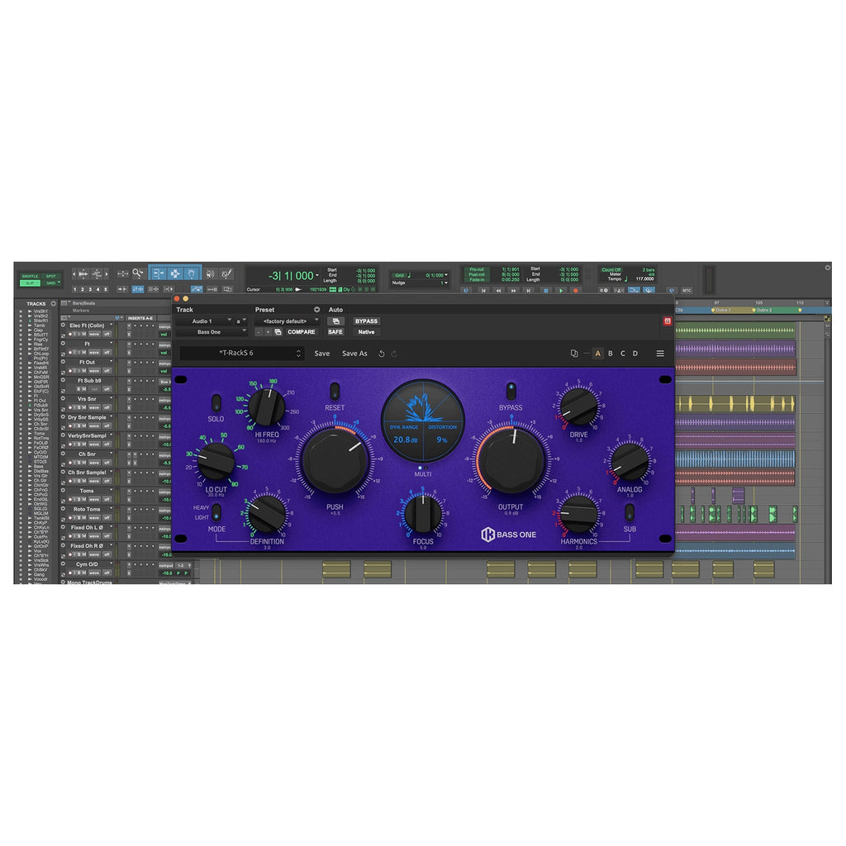
Task: Click the redo arrow in T-RackS bar
Action: click(394, 354)
